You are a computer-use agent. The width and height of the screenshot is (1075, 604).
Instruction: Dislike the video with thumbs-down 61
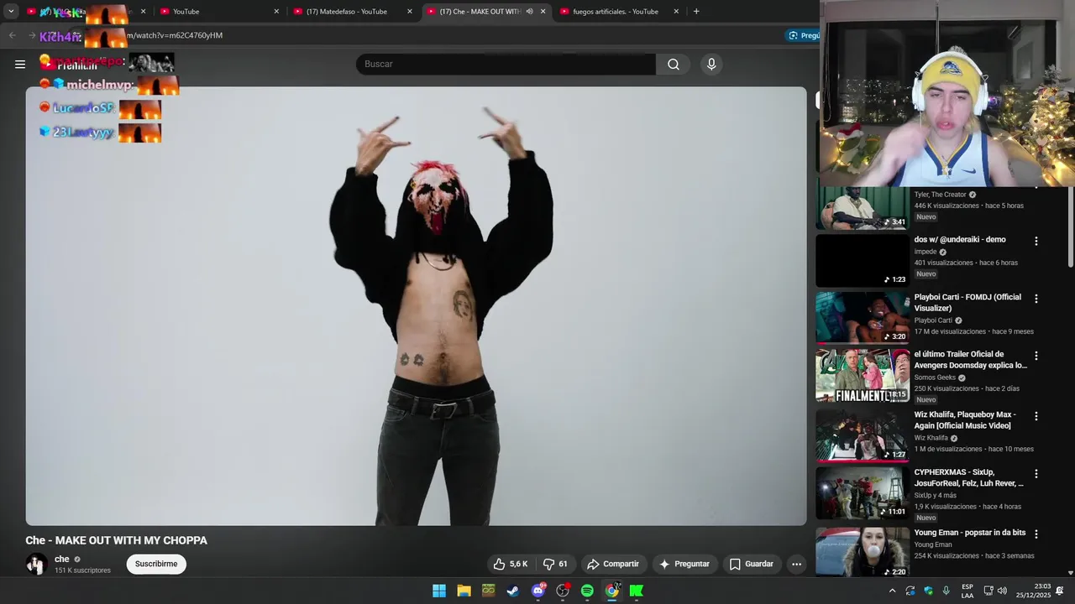tap(556, 565)
